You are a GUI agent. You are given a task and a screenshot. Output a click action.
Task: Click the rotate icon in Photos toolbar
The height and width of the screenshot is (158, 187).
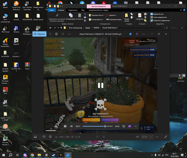coord(50,34)
